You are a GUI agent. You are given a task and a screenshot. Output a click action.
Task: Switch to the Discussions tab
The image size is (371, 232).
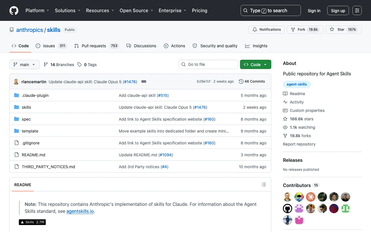click(141, 46)
